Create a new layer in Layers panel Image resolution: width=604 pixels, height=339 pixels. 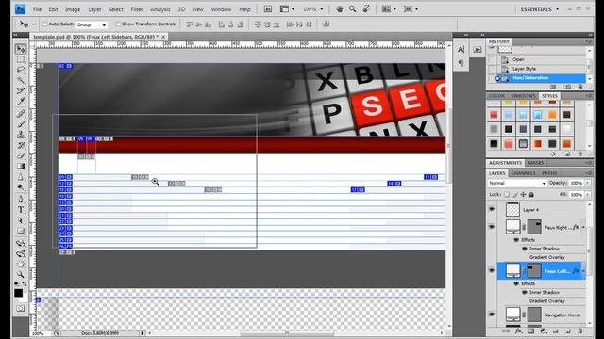568,331
